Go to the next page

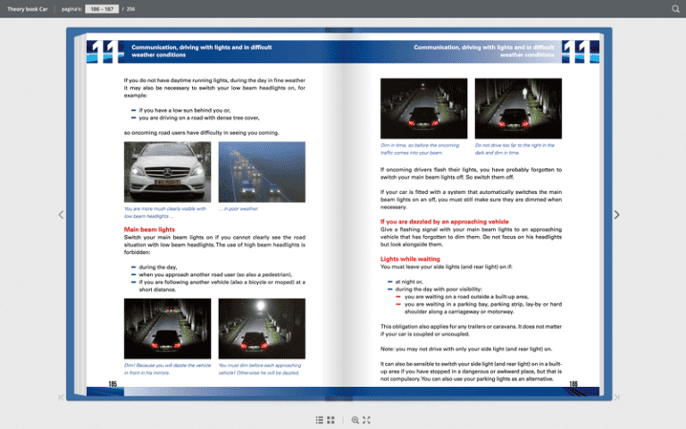click(616, 214)
